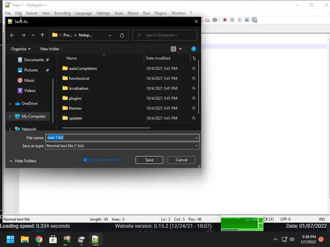The image size is (330, 247).
Task: Click the folder-as-workspace toolbar icon
Action: click(x=208, y=20)
